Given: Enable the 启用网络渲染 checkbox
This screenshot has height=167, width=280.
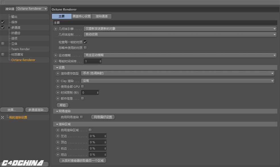Looking at the screenshot, I should pos(81,117).
